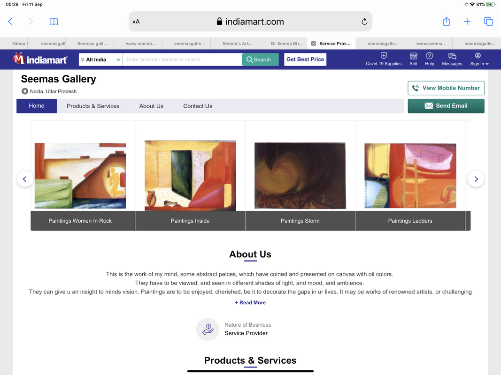Screen dimensions: 501x375
Task: Reload page with the refresh icon
Action: tap(364, 22)
